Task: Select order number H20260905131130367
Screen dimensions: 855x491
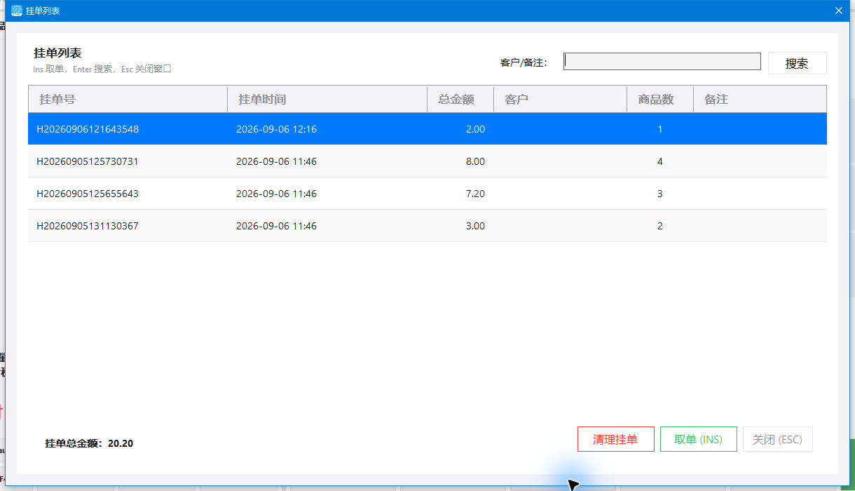Action: coord(88,226)
